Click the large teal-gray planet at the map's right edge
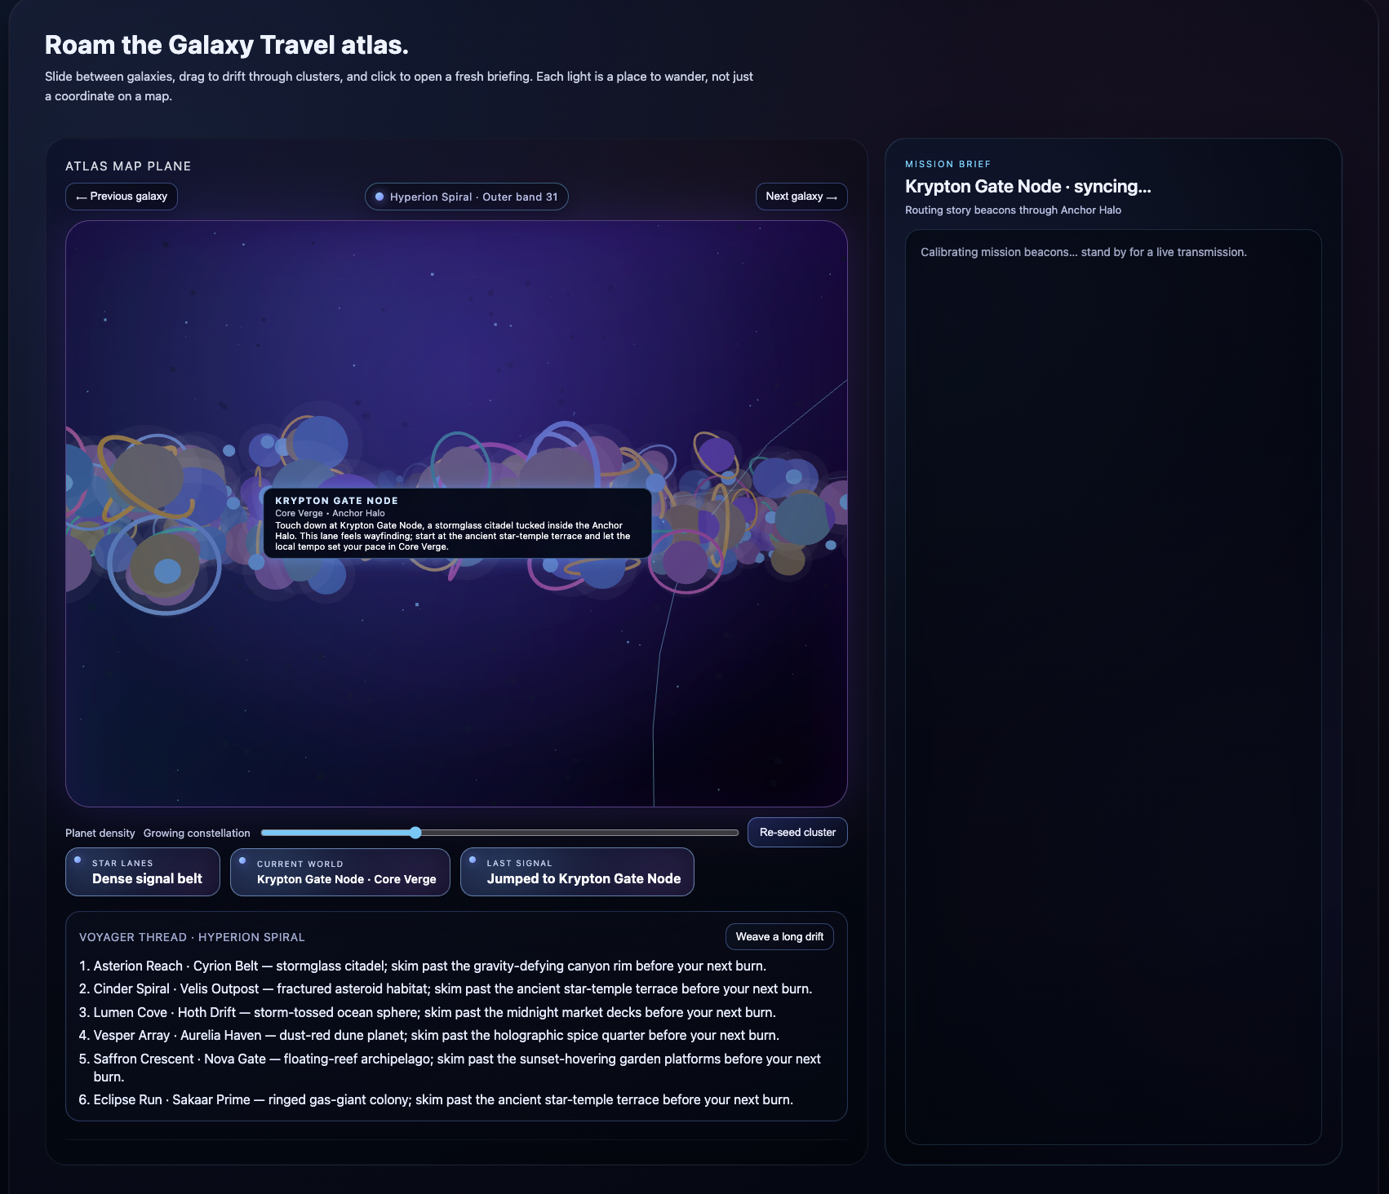Screen dimensions: 1389x1194 click(x=803, y=519)
